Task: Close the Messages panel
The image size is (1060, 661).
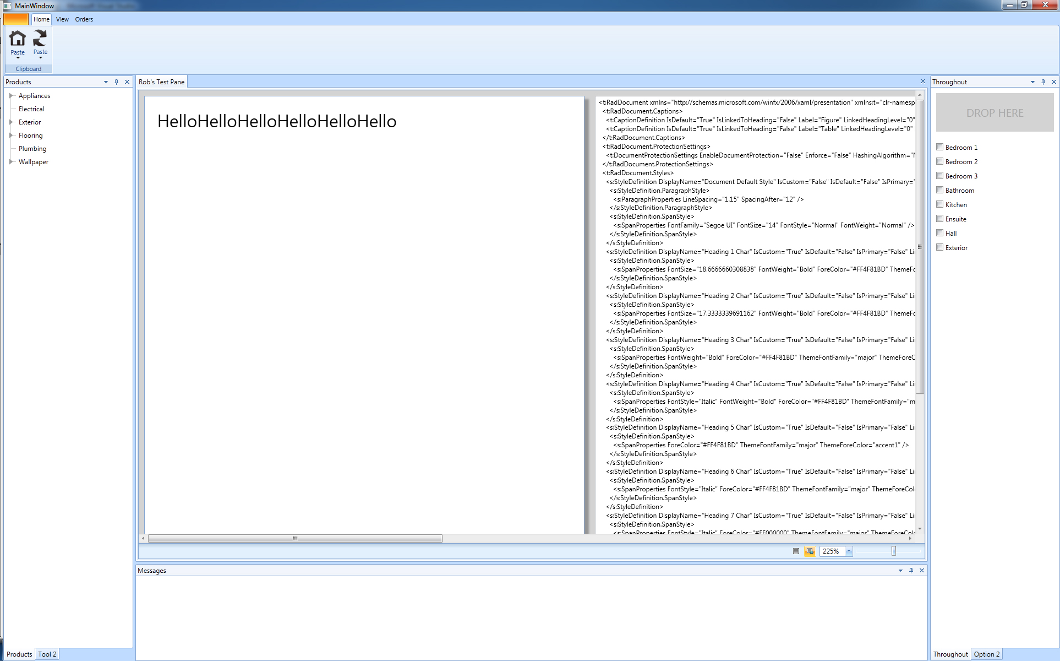Action: point(922,571)
